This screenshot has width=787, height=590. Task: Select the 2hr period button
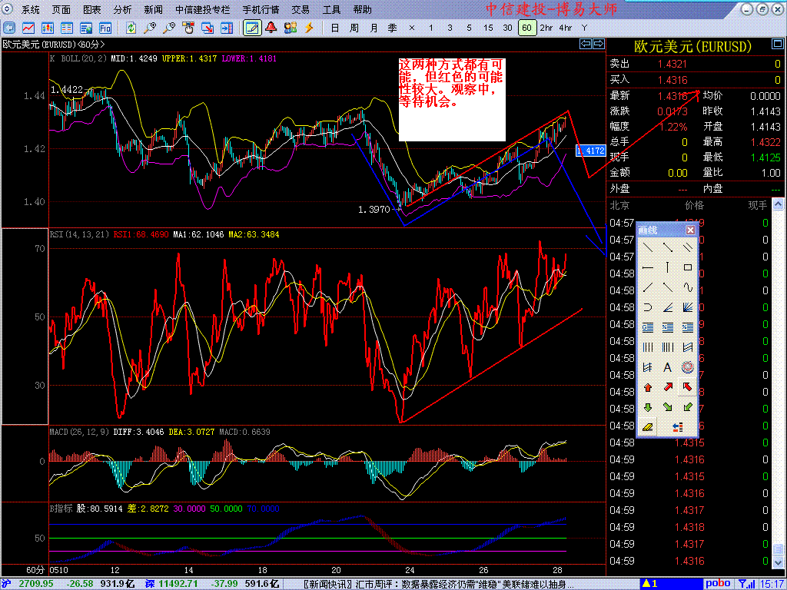(x=546, y=28)
